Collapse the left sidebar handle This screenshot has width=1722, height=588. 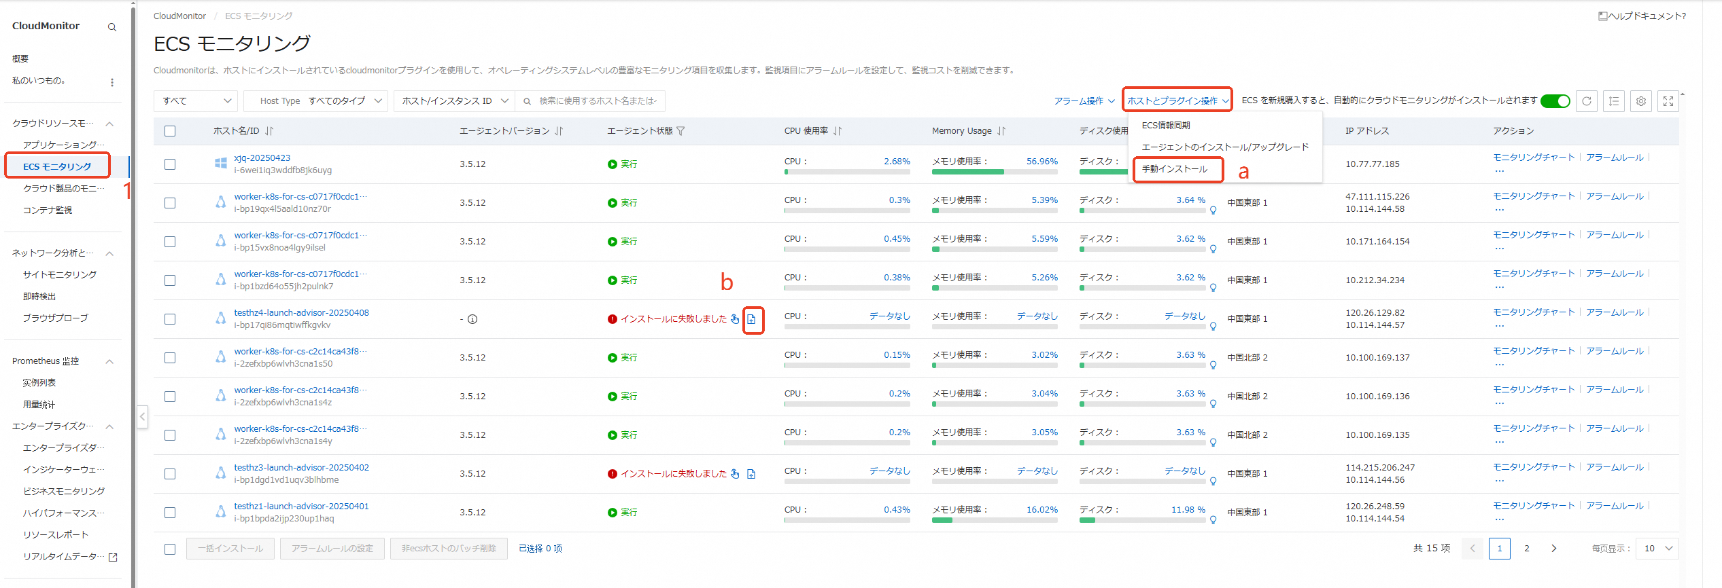(x=143, y=416)
